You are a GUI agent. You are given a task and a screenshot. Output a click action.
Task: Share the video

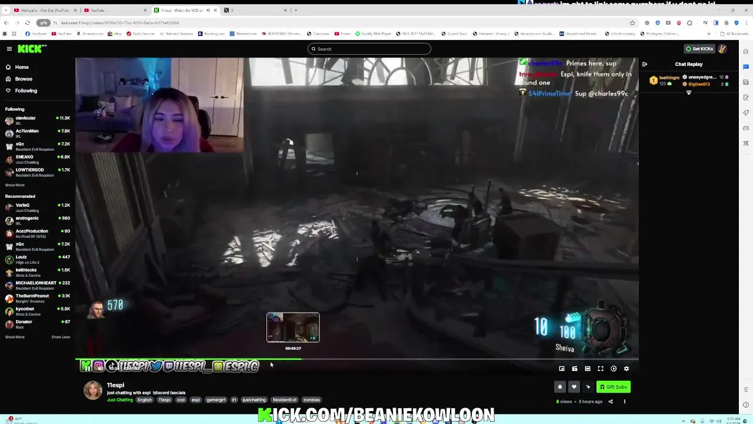pyautogui.click(x=610, y=402)
